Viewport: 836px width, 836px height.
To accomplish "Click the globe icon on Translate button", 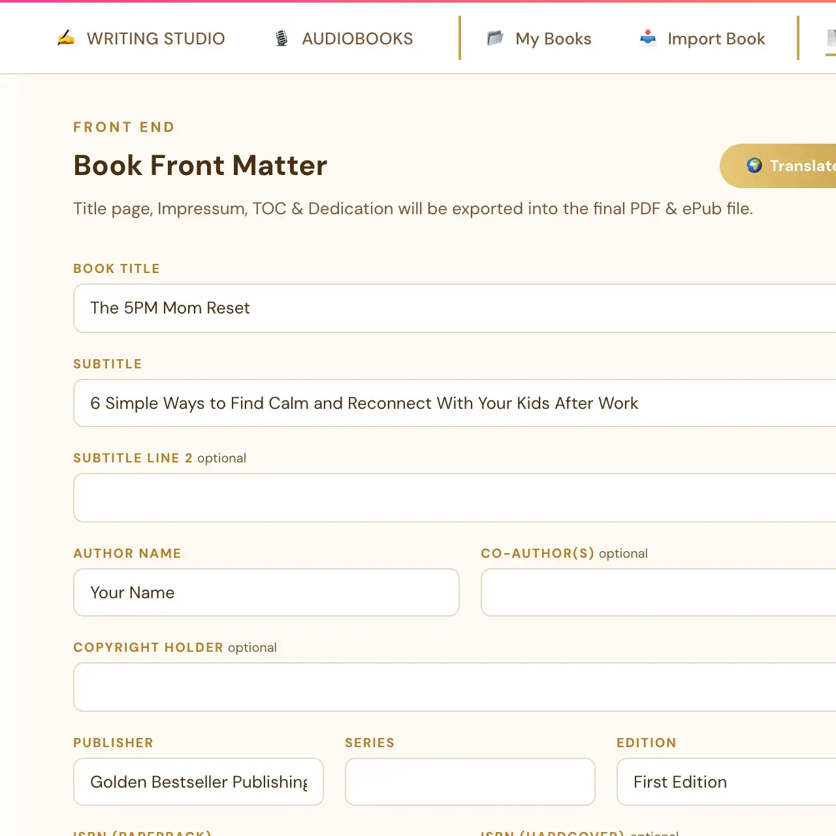I will (x=754, y=165).
